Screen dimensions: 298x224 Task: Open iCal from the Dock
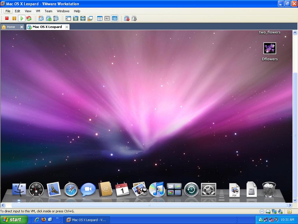(x=122, y=190)
